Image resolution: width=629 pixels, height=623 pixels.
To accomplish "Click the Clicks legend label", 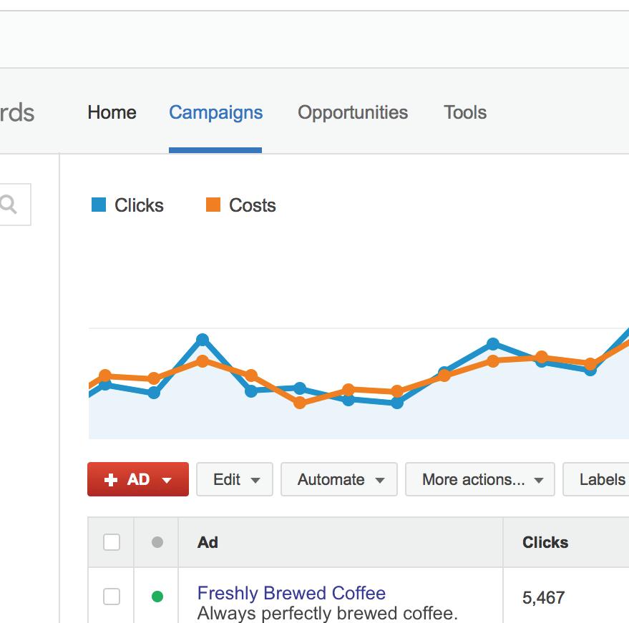I will click(x=139, y=205).
